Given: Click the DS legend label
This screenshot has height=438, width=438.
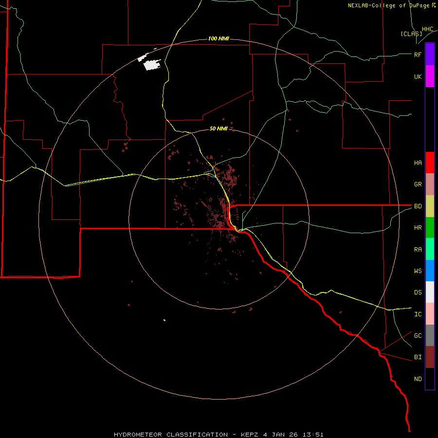Looking at the screenshot, I should [x=418, y=292].
